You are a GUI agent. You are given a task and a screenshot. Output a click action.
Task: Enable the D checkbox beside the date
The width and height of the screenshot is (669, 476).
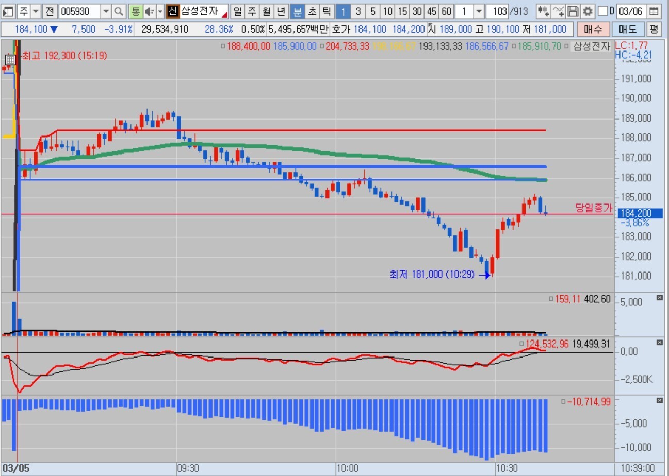pos(602,11)
